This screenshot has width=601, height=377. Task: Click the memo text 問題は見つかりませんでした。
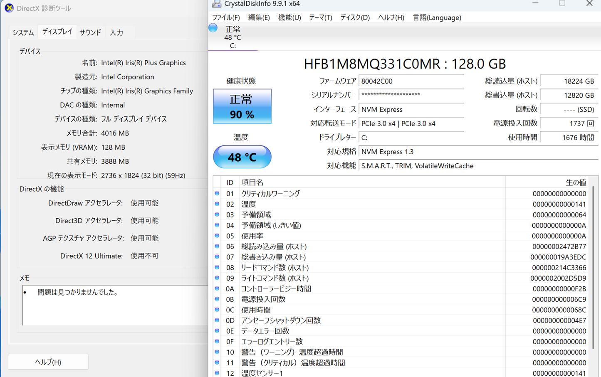[78, 292]
